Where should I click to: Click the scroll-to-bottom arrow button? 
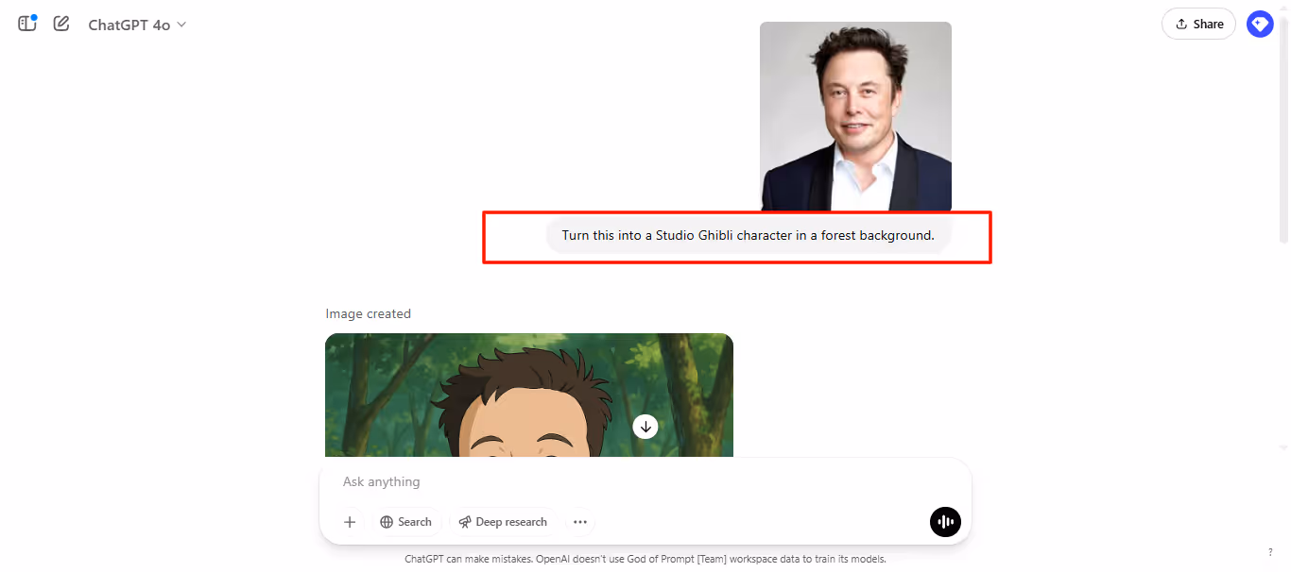pyautogui.click(x=645, y=427)
